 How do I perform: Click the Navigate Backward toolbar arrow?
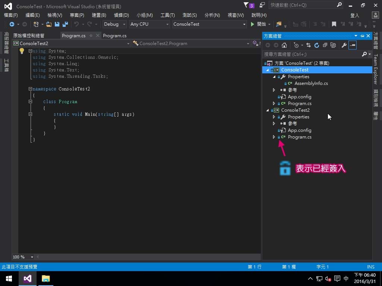click(12, 24)
